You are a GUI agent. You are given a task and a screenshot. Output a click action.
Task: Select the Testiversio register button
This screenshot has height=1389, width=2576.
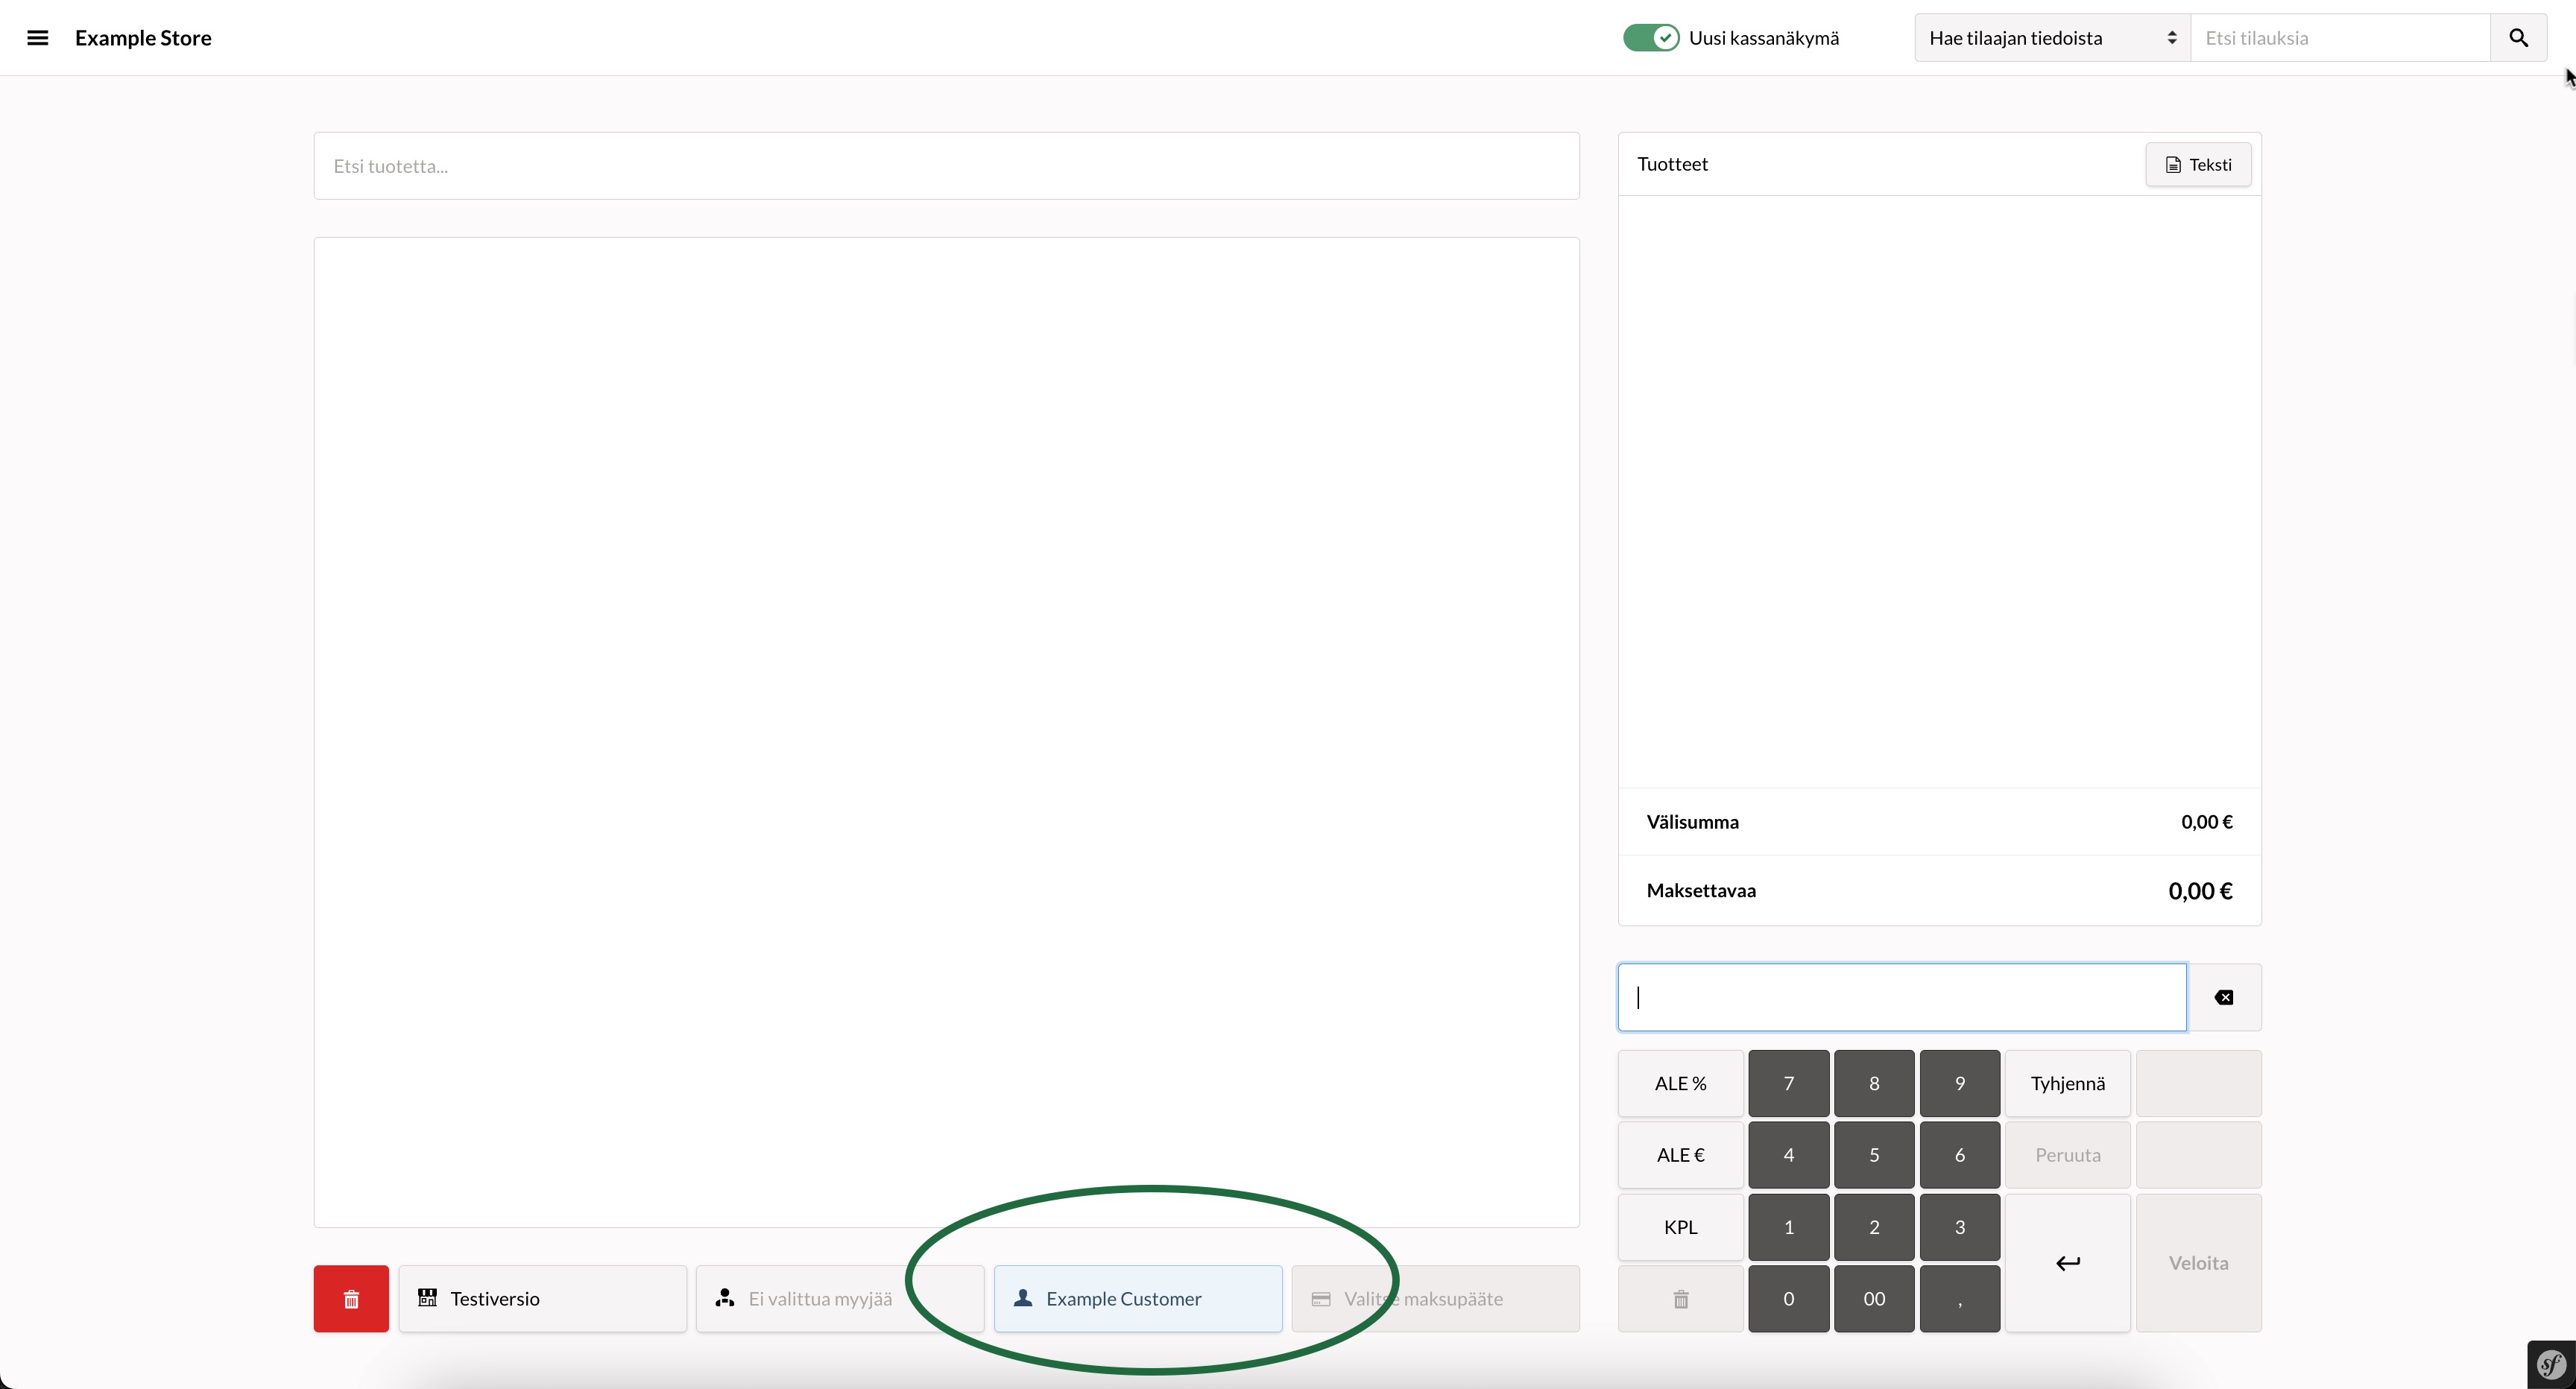click(542, 1299)
